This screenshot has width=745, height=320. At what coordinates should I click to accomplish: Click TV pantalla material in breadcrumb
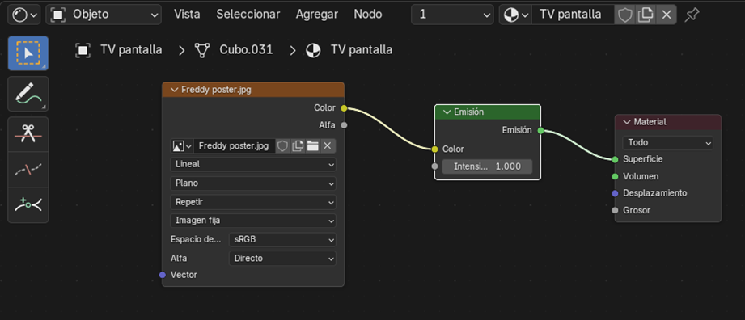pyautogui.click(x=362, y=50)
